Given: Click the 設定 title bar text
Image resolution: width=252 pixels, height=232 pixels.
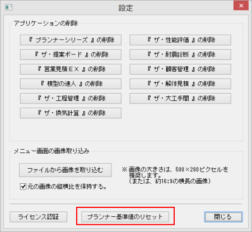Looking at the screenshot, I should [125, 8].
